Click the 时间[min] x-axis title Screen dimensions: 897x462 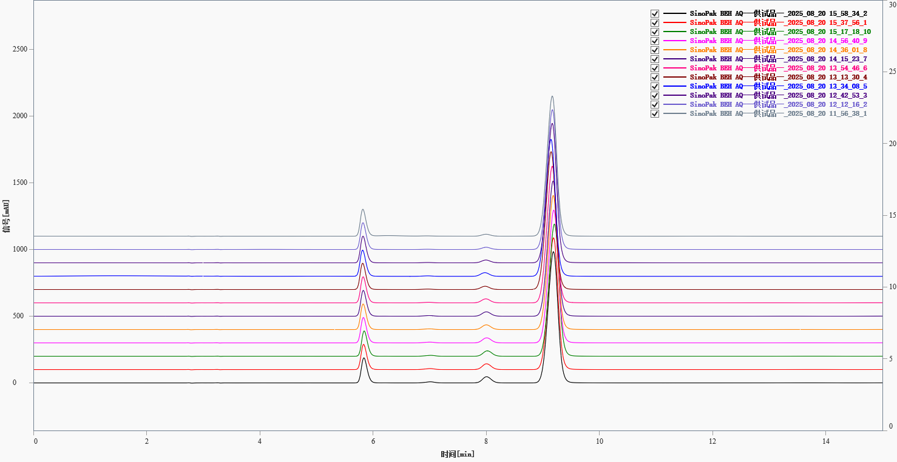[458, 454]
